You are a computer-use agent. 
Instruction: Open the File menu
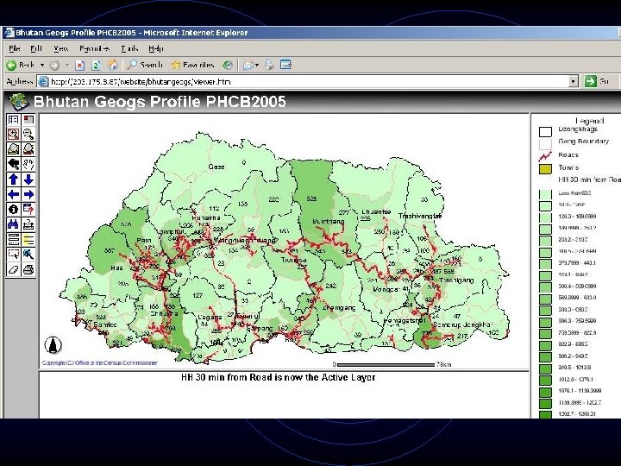(15, 48)
